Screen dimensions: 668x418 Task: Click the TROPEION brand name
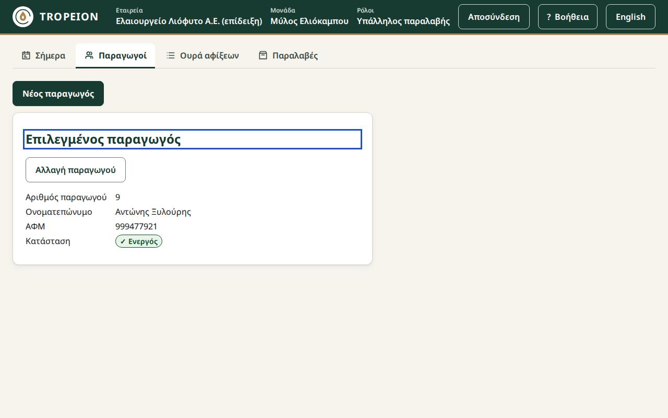point(69,17)
